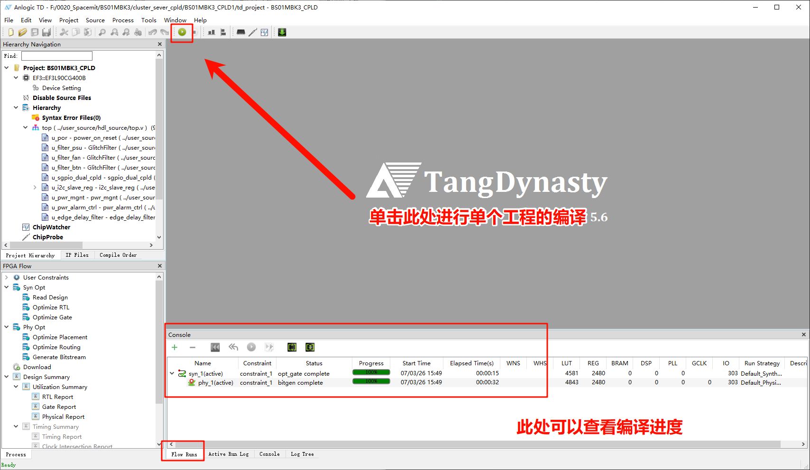810x470 pixels.
Task: Expand the User Constraints node
Action: pyautogui.click(x=7, y=278)
